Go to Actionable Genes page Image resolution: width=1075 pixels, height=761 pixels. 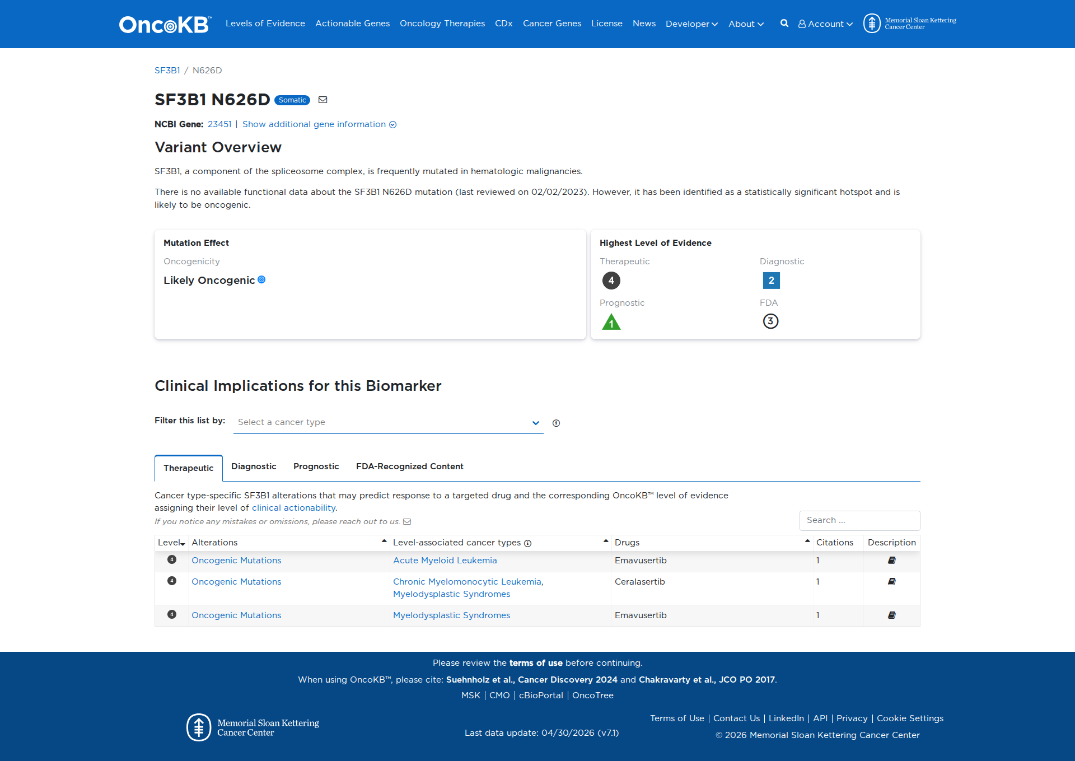[x=352, y=24]
